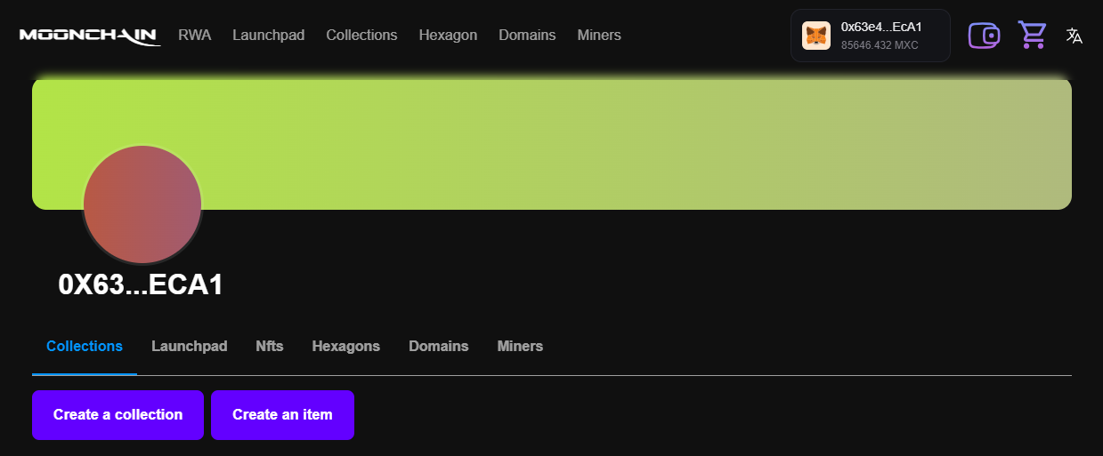Open the 0x63e4...EcA1 account menu

click(x=880, y=36)
